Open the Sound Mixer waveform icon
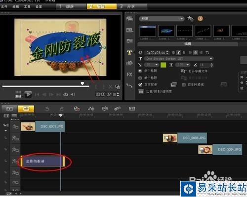Image resolution: width=247 pixels, height=197 pixels. [91, 109]
